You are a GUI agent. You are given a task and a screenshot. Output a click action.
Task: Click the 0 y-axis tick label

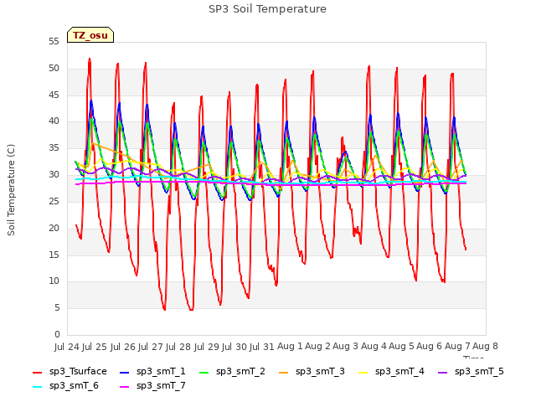point(57,334)
